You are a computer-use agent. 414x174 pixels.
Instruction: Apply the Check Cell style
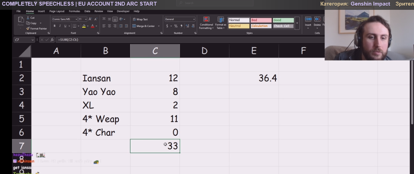(x=283, y=26)
